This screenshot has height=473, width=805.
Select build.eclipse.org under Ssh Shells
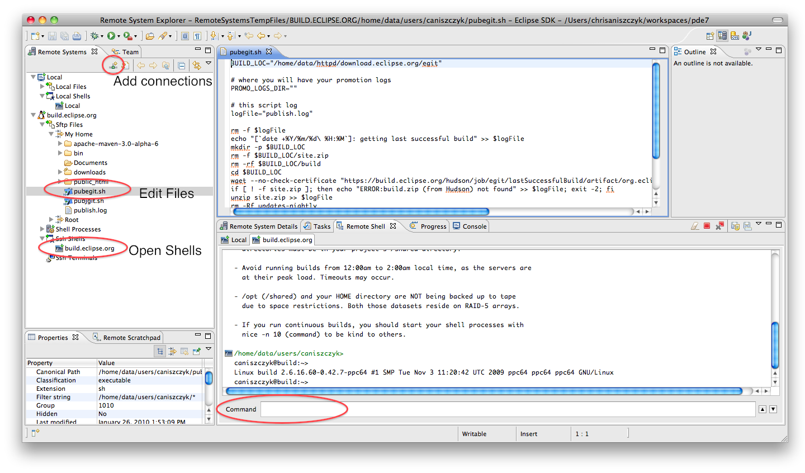tap(89, 248)
